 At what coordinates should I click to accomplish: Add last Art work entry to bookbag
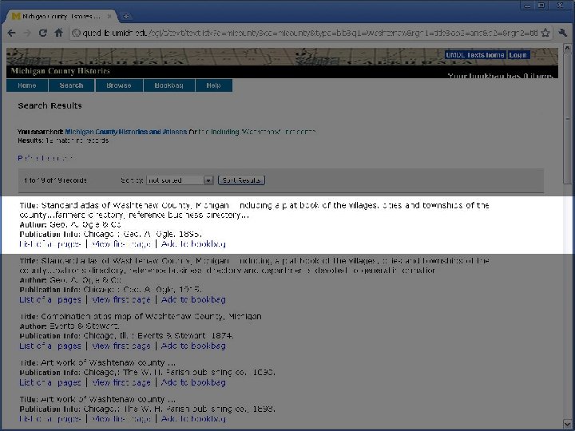pyautogui.click(x=193, y=419)
